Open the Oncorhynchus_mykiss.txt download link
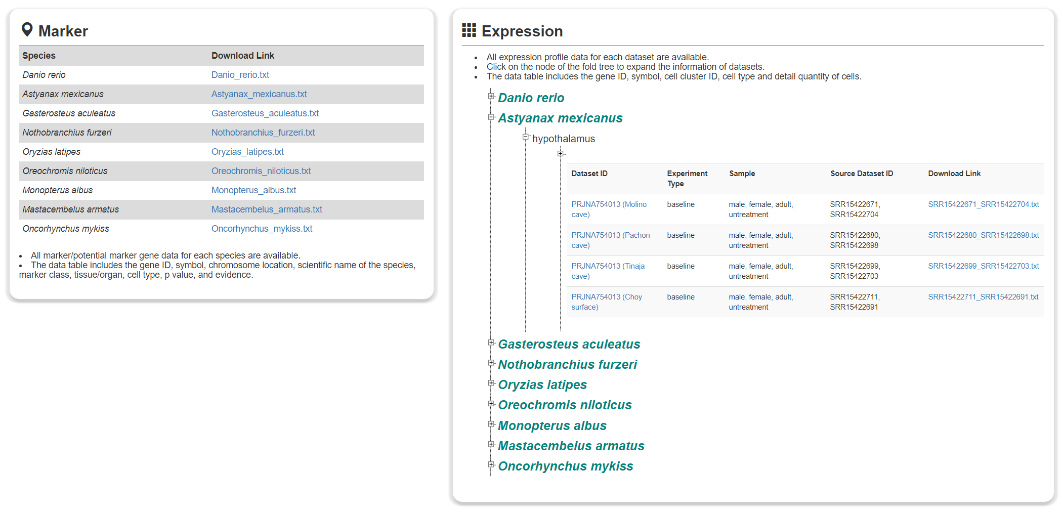This screenshot has height=513, width=1063. (x=262, y=229)
